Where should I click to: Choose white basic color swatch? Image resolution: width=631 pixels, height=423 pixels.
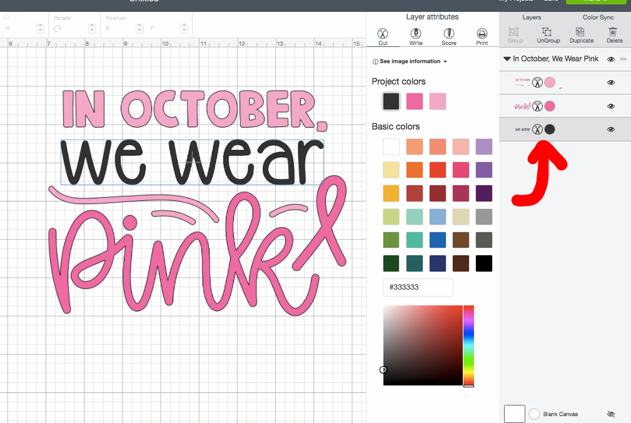pyautogui.click(x=391, y=146)
